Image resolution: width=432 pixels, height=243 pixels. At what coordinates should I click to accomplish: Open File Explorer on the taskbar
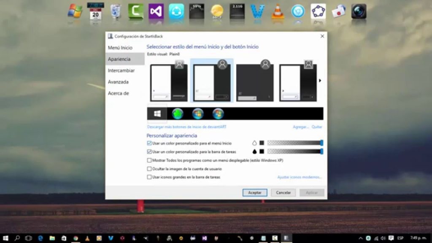pos(52,238)
